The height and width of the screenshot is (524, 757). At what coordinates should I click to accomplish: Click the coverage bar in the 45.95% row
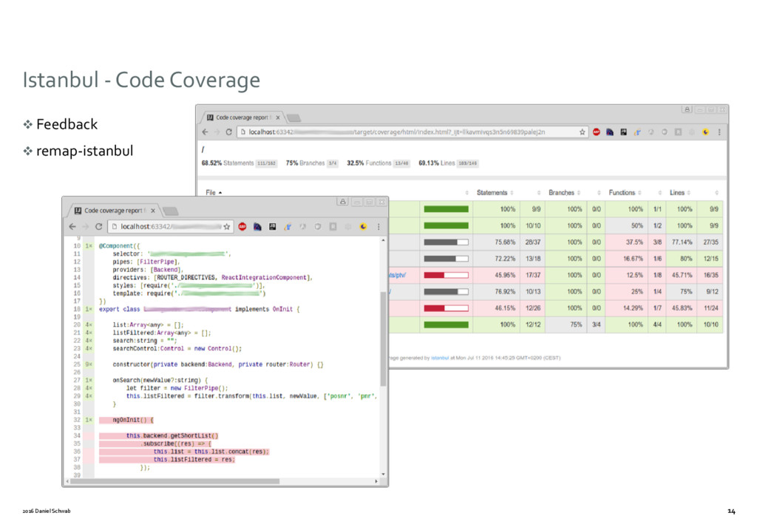(x=446, y=275)
